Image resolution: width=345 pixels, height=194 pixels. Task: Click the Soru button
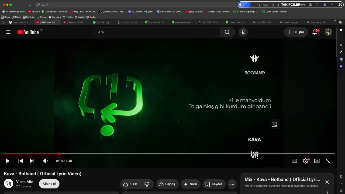[190, 184]
